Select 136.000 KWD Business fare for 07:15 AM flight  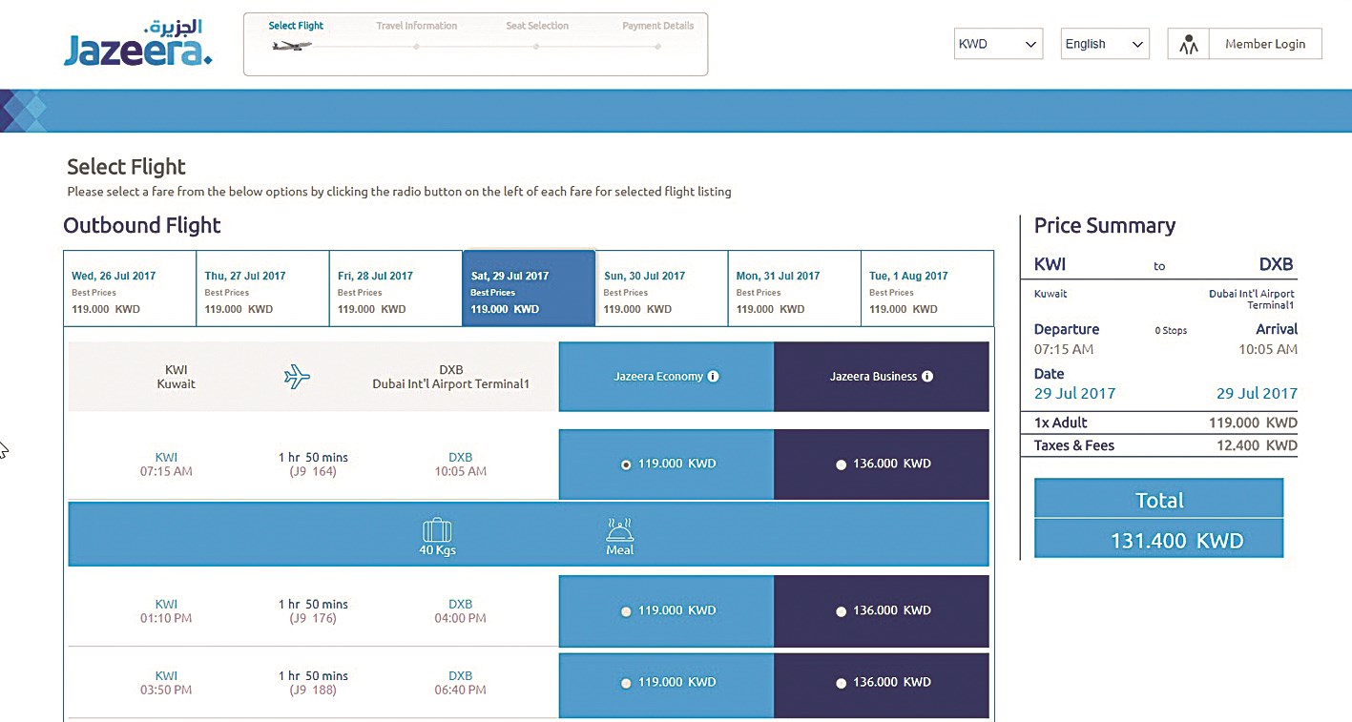(x=841, y=464)
